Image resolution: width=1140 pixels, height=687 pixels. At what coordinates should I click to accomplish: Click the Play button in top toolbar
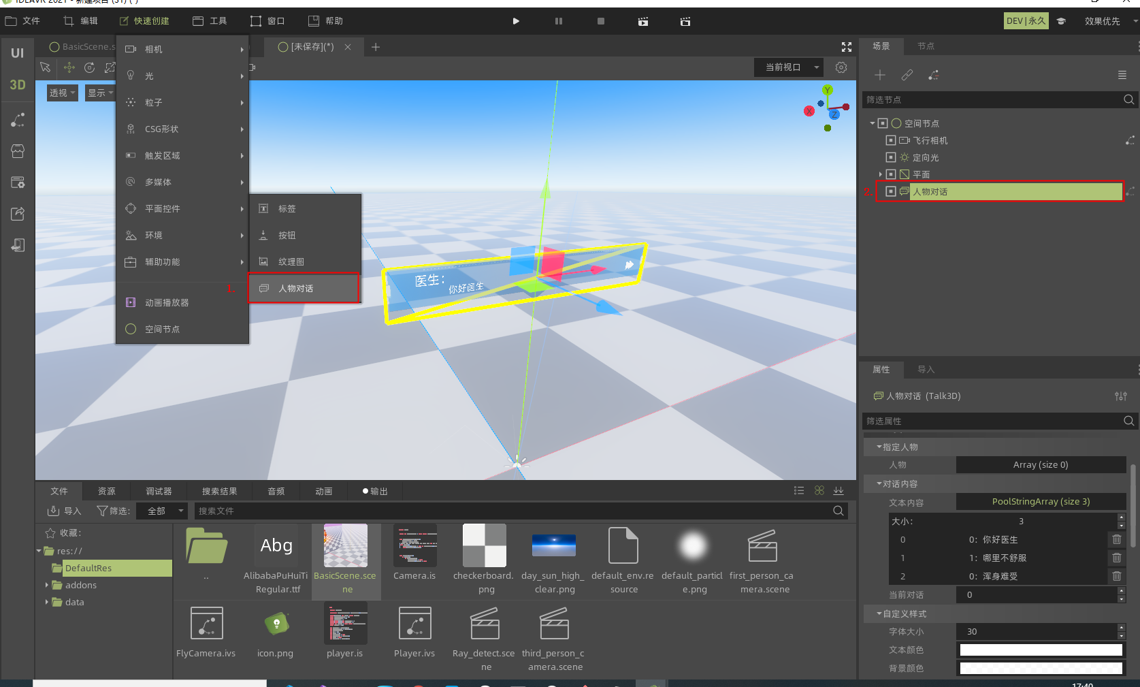coord(516,21)
